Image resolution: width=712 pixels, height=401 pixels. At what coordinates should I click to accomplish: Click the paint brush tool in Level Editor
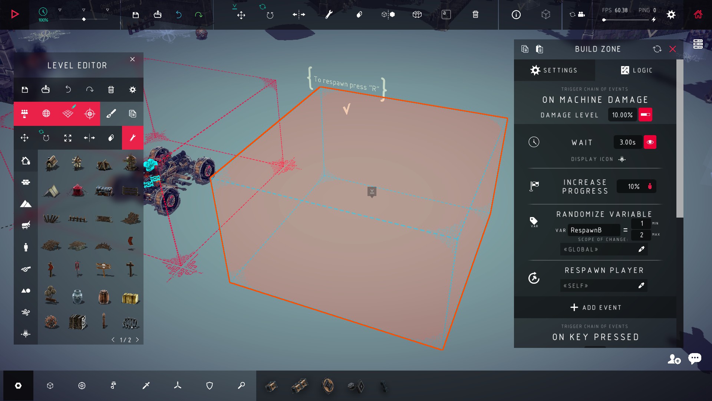click(111, 114)
